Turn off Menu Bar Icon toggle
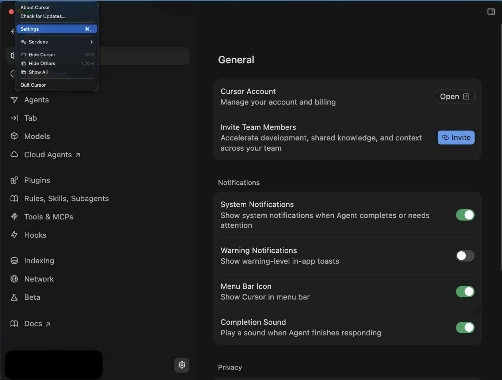 pos(465,291)
